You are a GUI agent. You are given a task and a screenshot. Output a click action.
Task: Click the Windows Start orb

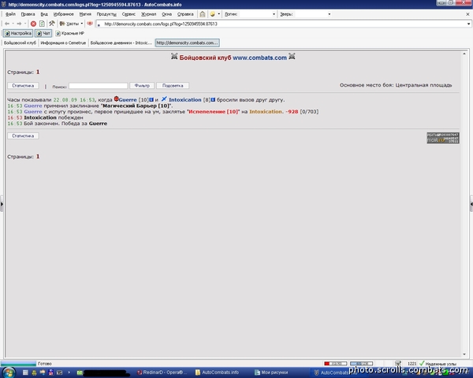9,372
